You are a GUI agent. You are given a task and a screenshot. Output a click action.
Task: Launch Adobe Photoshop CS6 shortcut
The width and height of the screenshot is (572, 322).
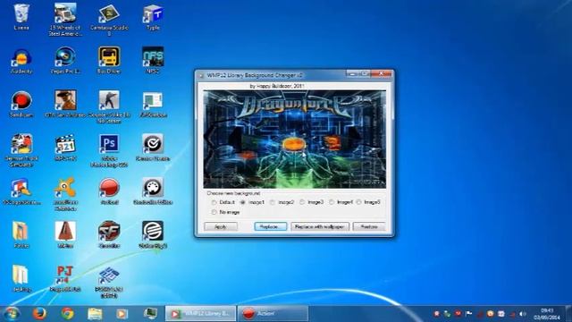click(109, 150)
